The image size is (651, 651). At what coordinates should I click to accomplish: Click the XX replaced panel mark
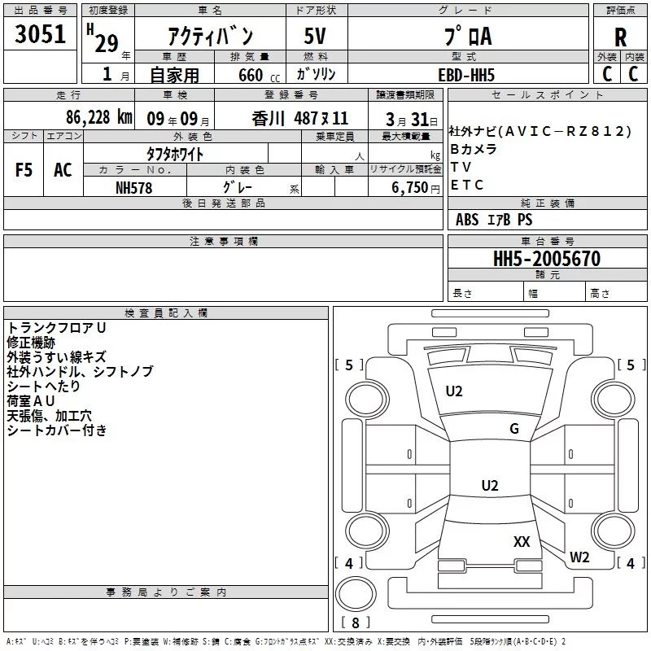point(522,541)
